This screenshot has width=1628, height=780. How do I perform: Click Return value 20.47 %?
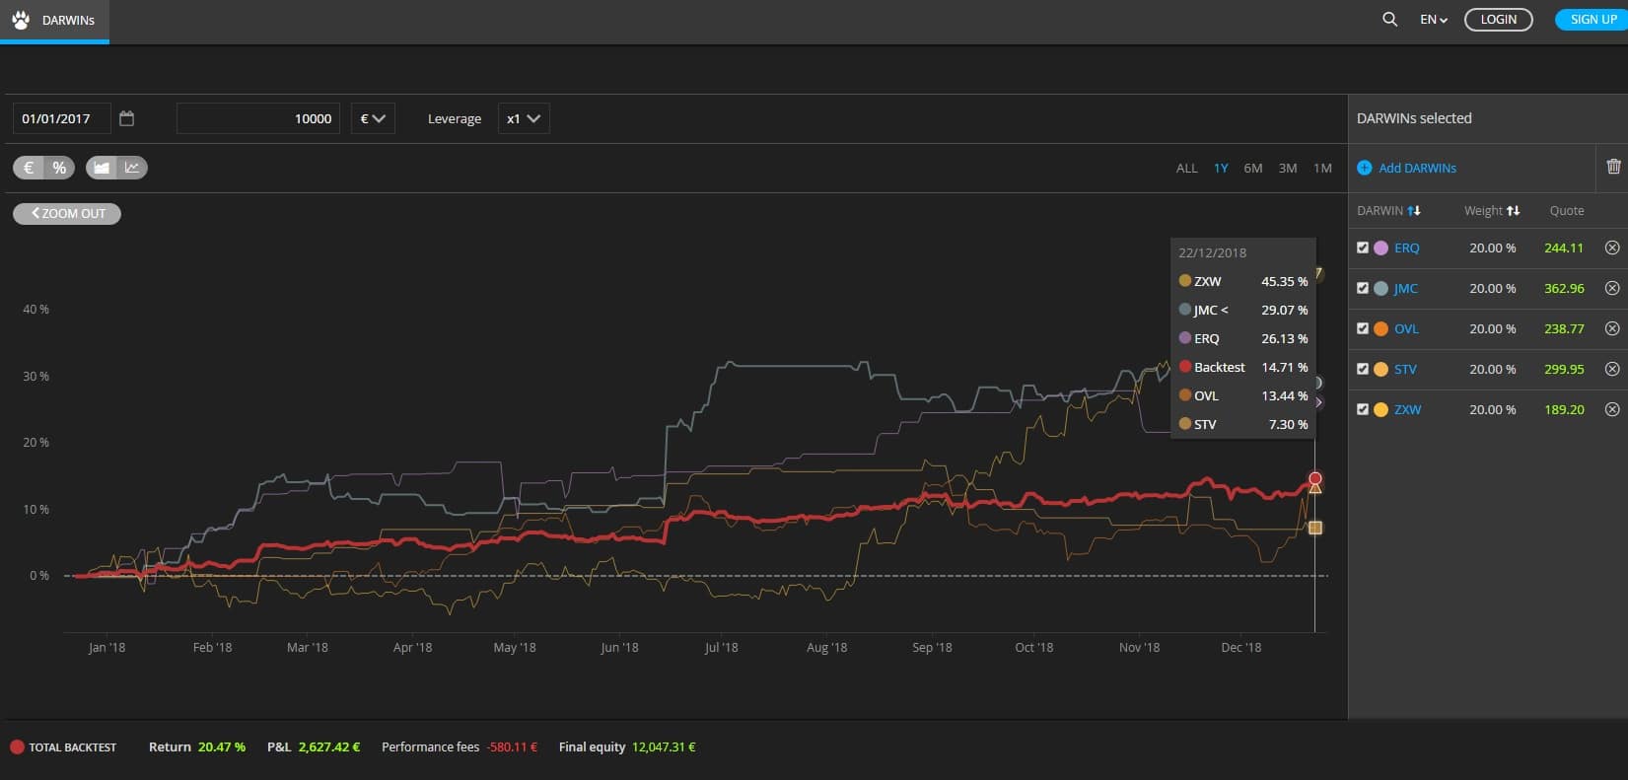point(222,746)
